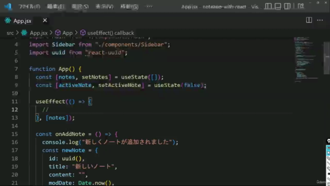Click the title string "新しいノート"
Viewport: 330px width, 186px height.
pyautogui.click(x=93, y=166)
